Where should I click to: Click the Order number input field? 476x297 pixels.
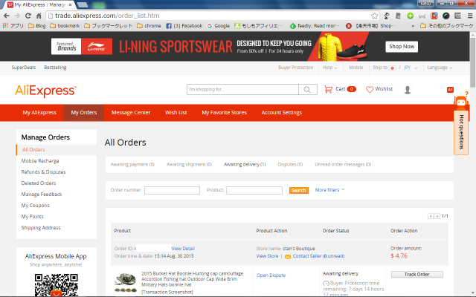coord(172,190)
